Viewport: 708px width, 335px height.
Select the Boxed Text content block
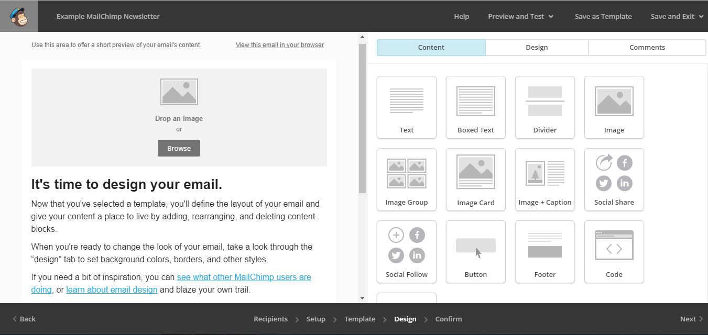pyautogui.click(x=476, y=107)
